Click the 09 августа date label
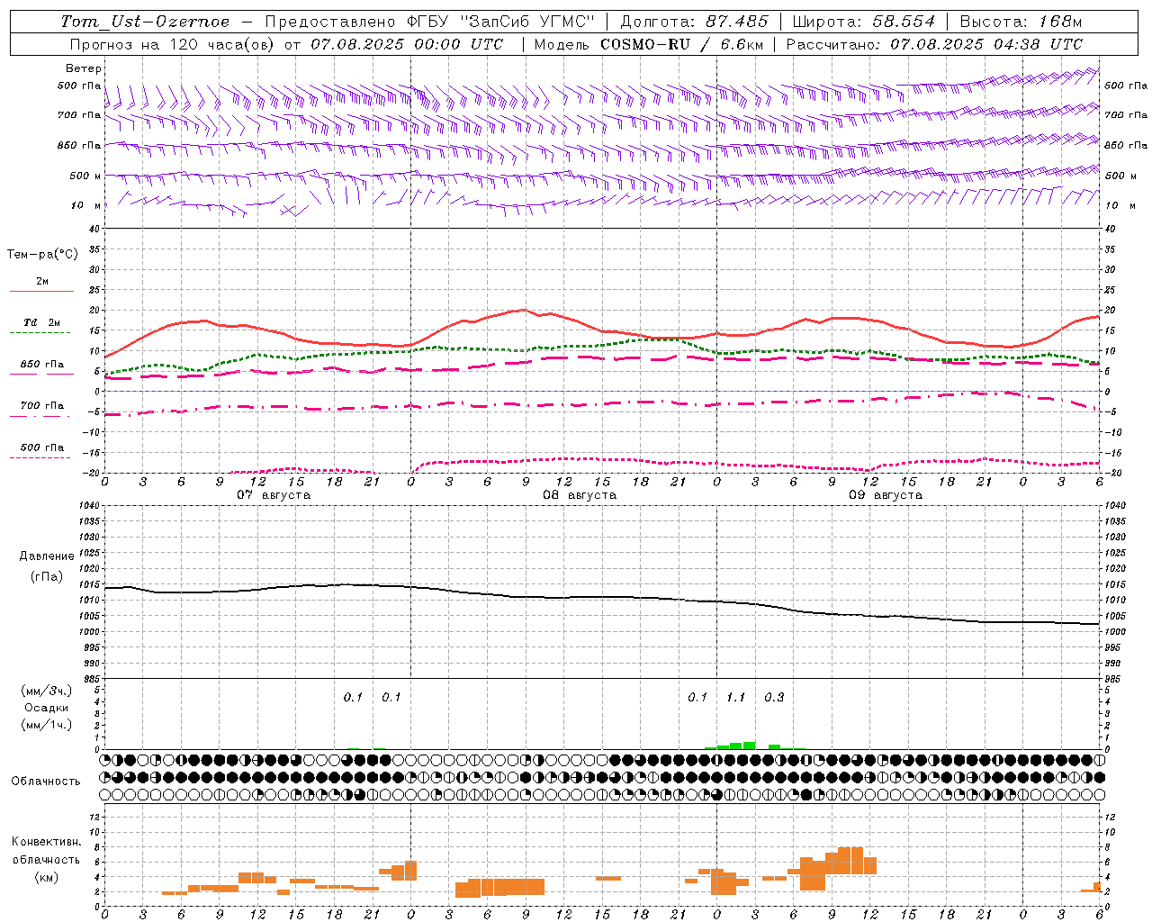Image resolution: width=1152 pixels, height=922 pixels. 886,495
